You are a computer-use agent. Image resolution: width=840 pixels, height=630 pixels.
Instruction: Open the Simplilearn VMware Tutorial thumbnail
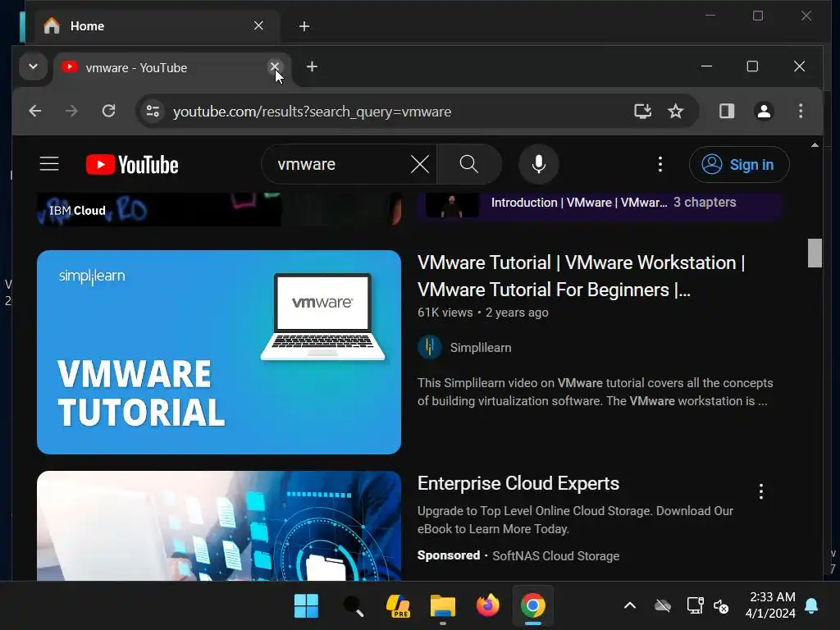(x=218, y=352)
